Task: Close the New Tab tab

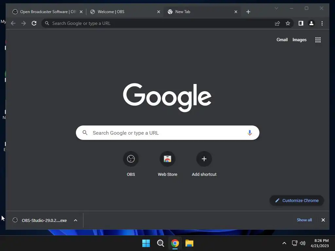Action: coord(236,12)
